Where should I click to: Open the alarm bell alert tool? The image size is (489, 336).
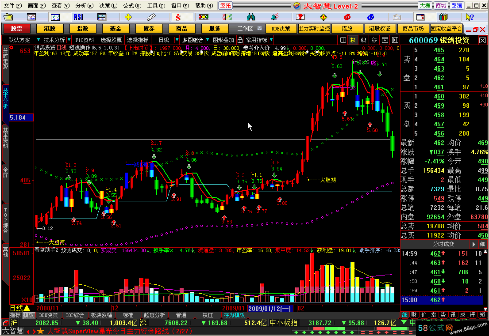(274, 17)
